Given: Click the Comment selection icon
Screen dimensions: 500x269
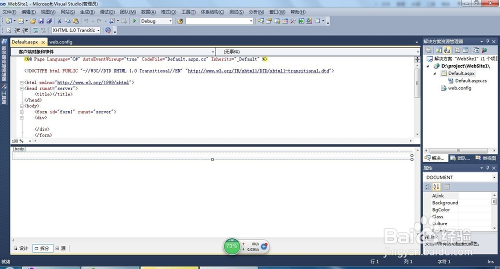Looking at the screenshot, I should [x=35, y=30].
